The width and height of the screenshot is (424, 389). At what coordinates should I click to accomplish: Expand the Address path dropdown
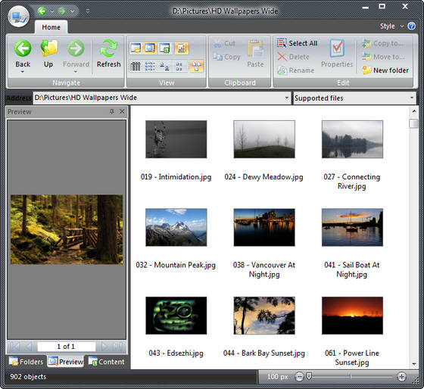[287, 98]
